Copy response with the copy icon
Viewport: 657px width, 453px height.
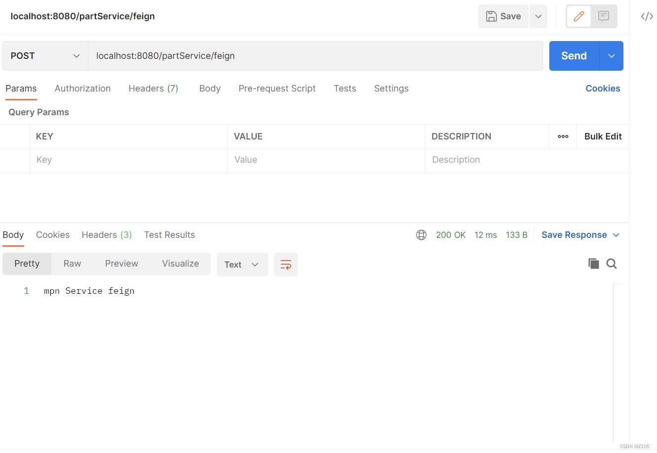594,264
